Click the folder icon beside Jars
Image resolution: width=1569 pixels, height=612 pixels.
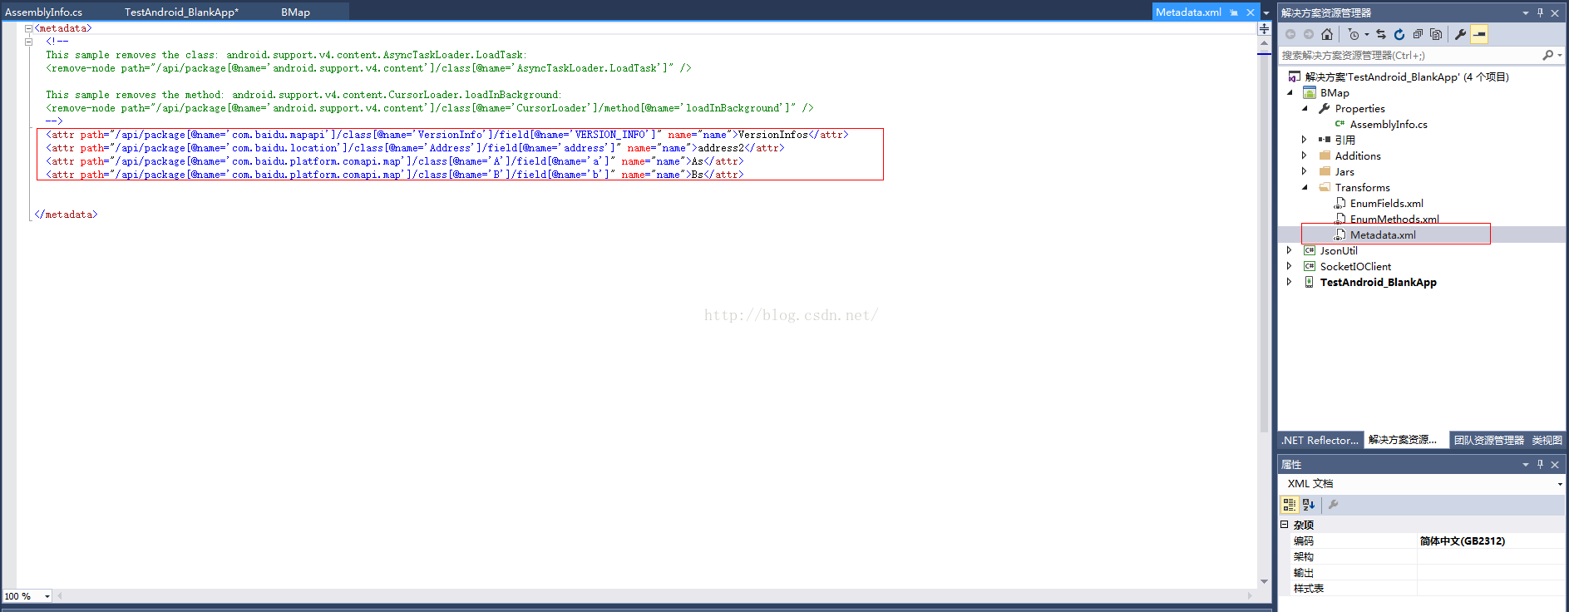pos(1325,171)
